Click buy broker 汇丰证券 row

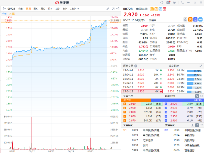(142, 140)
